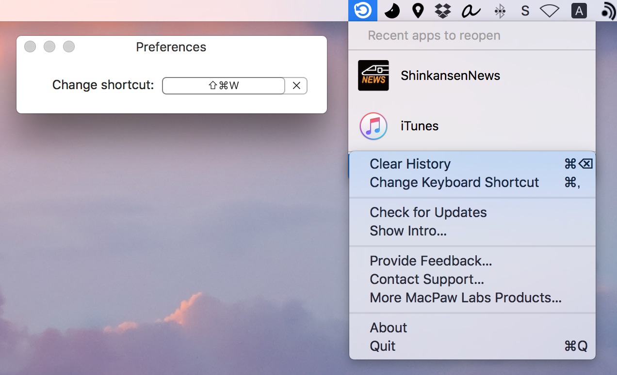Select Contact Support…
Viewport: 617px width, 375px height.
tap(472, 279)
